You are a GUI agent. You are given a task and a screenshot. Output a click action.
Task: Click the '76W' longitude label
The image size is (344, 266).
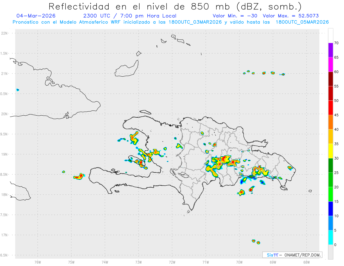38,262
